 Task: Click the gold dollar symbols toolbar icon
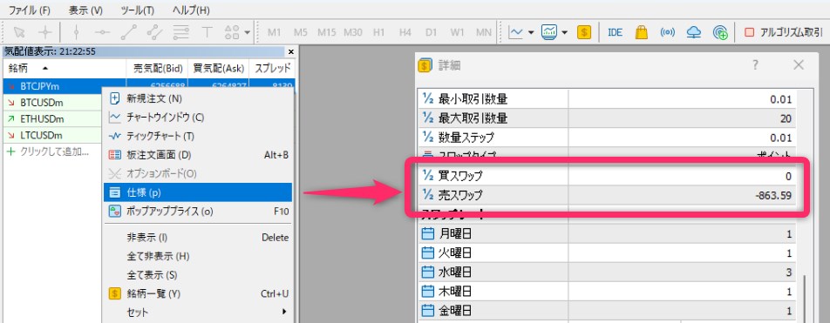(584, 32)
